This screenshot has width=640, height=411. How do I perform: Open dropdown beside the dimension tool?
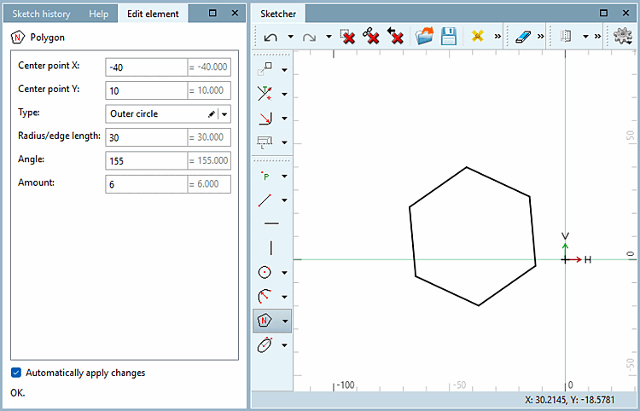[284, 142]
